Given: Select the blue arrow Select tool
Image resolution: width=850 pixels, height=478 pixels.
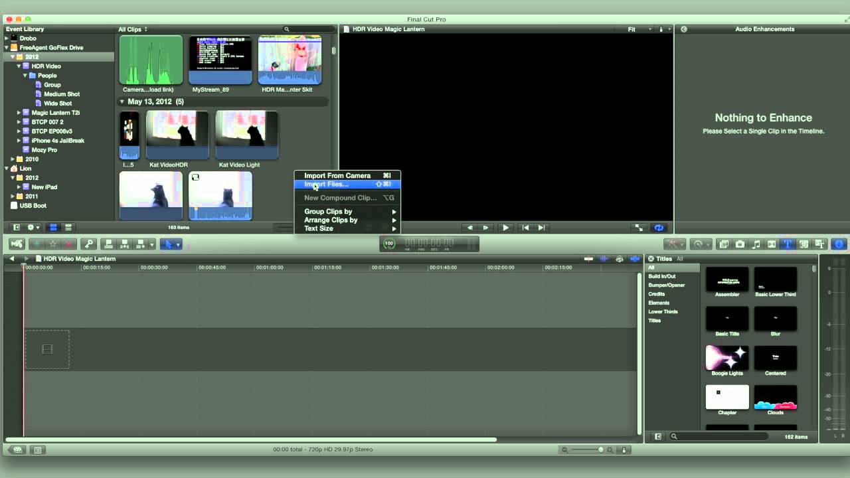Looking at the screenshot, I should (168, 244).
